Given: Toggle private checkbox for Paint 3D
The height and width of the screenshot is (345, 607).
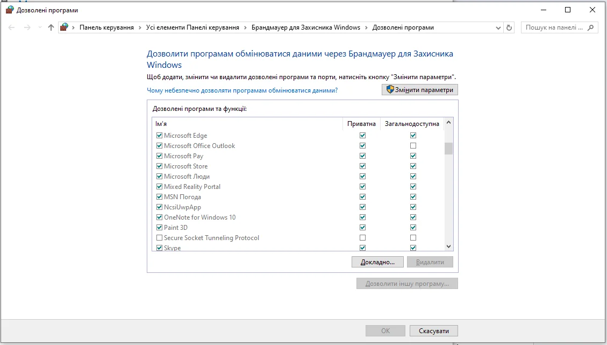Looking at the screenshot, I should [362, 228].
